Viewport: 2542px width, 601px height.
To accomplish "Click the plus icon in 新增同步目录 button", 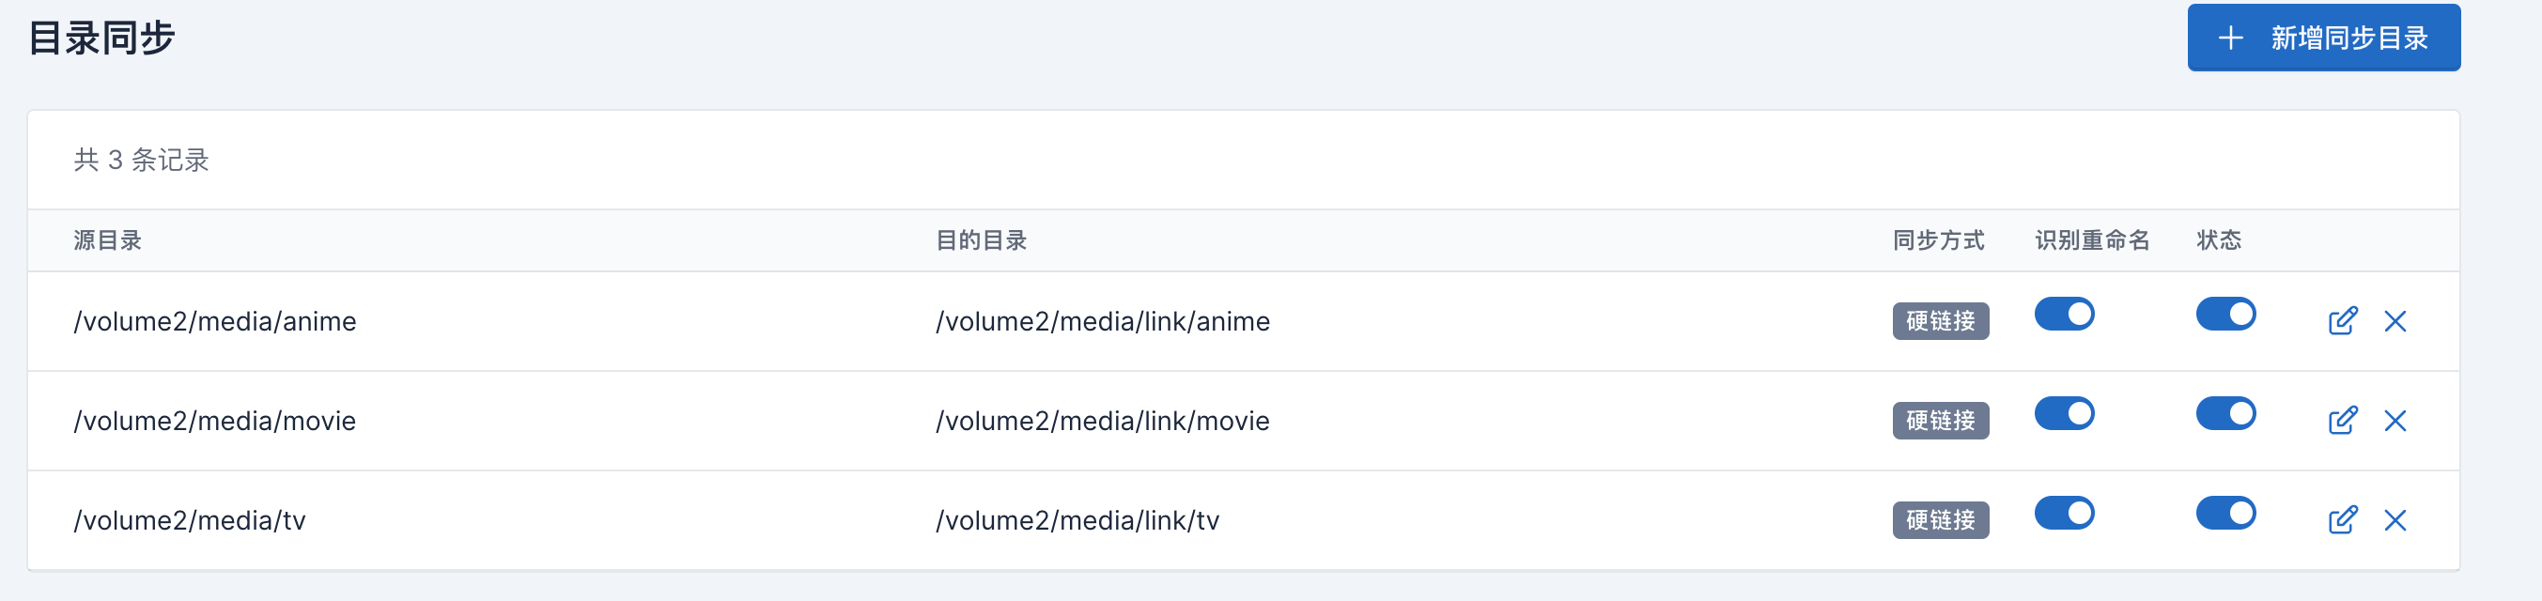I will pos(2230,39).
